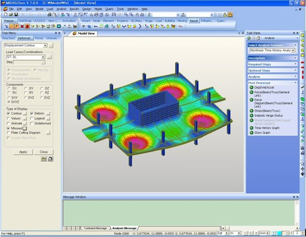This screenshot has height=237, width=306.
Task: Click the MIDAS logo icon left of File
Action: (5, 9)
